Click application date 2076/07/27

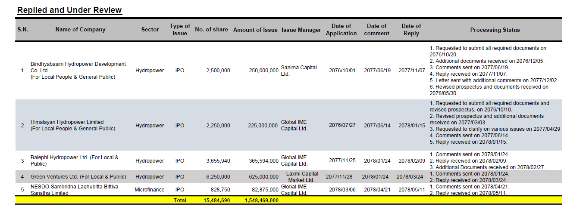point(342,126)
